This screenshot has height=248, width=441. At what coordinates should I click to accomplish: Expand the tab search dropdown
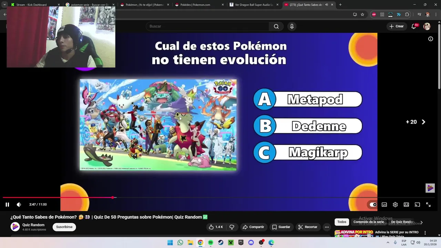(x=4, y=5)
